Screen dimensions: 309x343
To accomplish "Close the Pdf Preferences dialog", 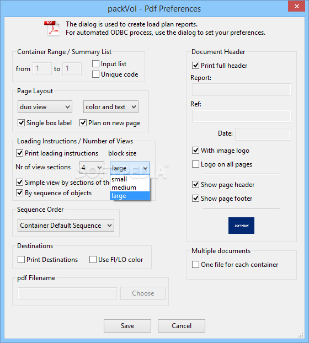I will pyautogui.click(x=296, y=6).
